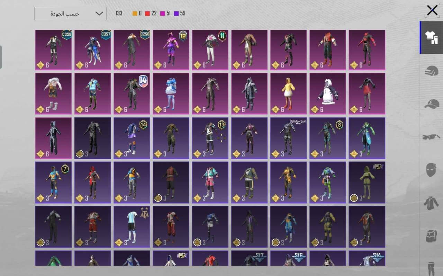Select the outfit labeled C2S6
Viewport: 443px width, 276px height.
pos(132,50)
